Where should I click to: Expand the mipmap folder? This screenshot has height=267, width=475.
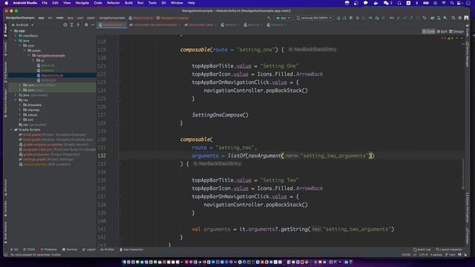[x=20, y=110]
